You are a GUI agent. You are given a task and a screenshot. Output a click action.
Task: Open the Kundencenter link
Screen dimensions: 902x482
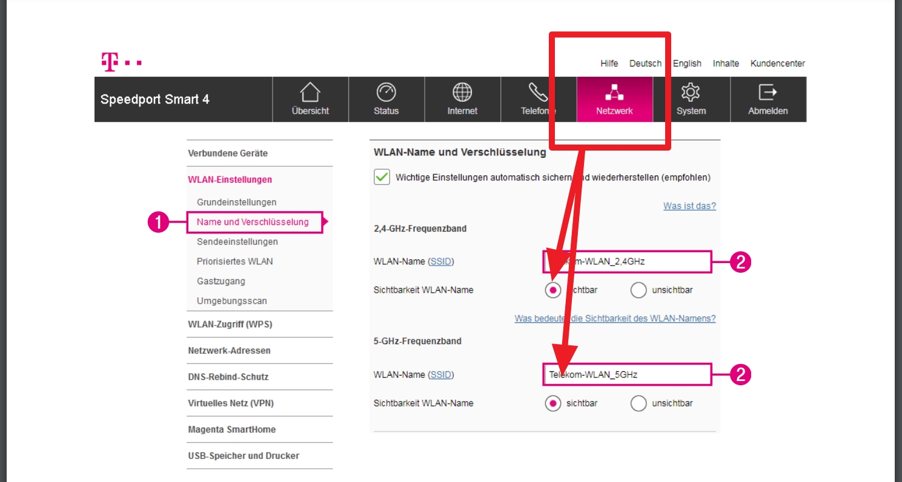[x=778, y=64]
